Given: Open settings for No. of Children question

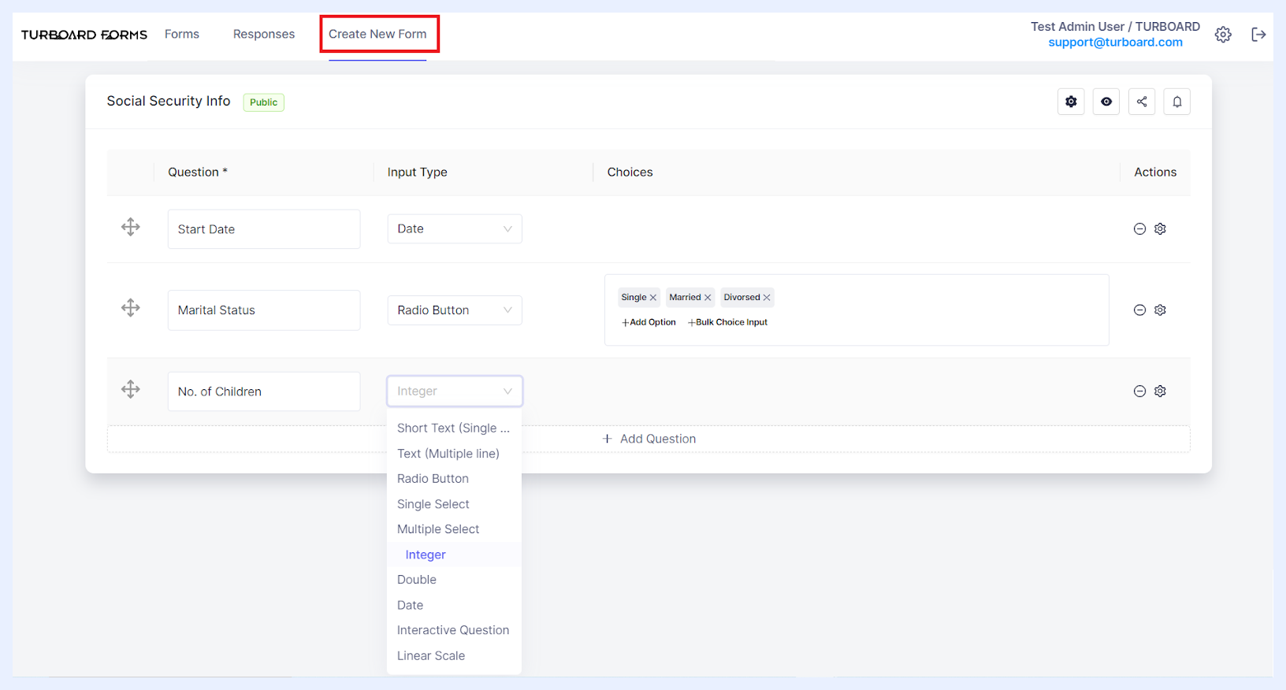Looking at the screenshot, I should (1160, 391).
